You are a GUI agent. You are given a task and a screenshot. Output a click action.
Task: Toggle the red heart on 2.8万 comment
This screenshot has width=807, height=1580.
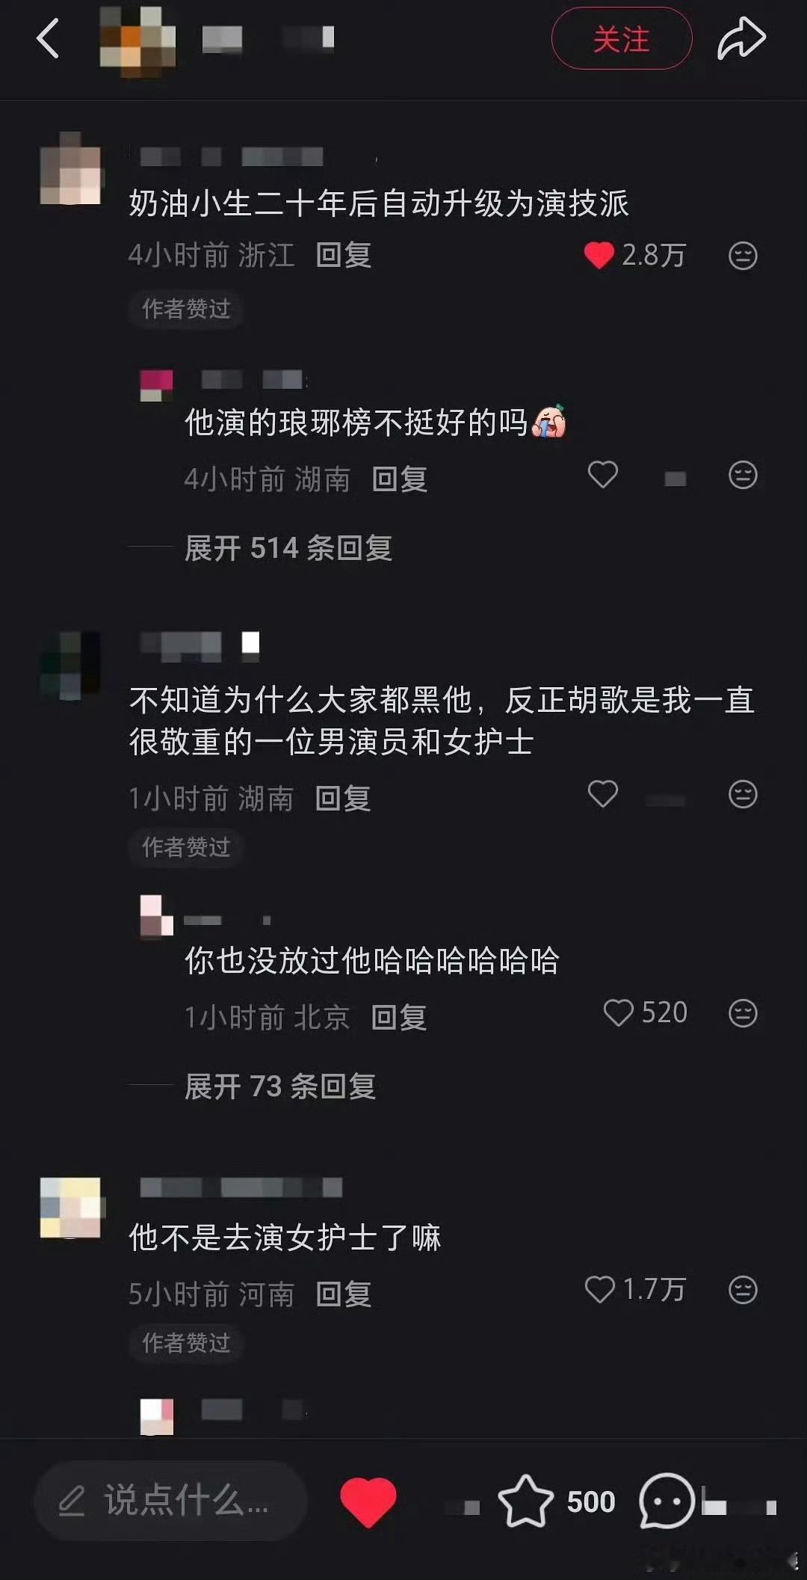[x=599, y=256]
